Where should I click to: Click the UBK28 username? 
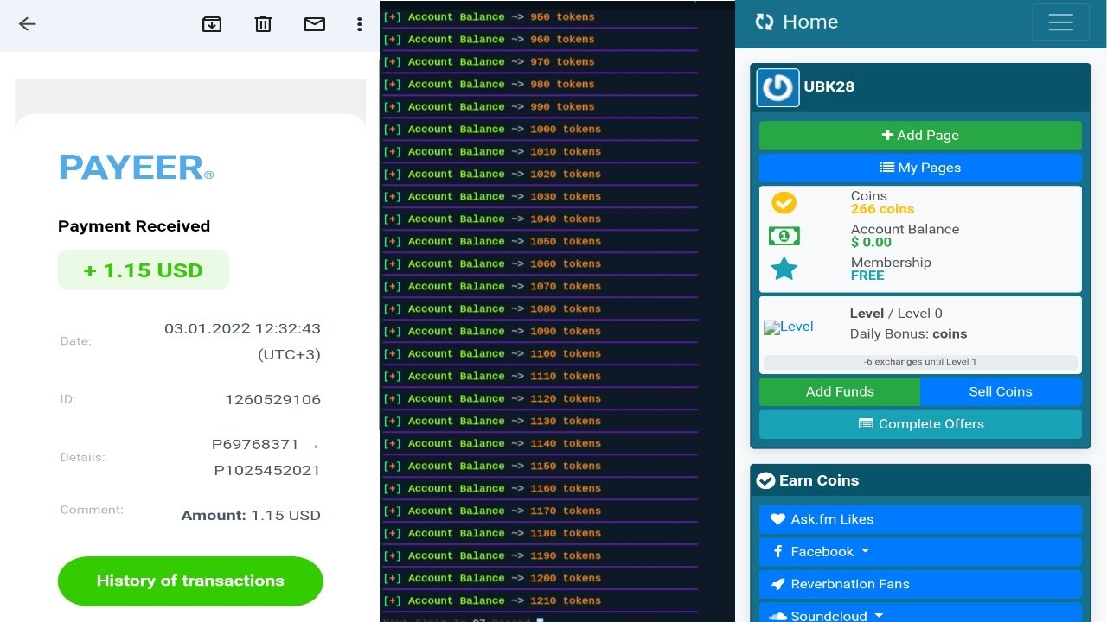829,86
